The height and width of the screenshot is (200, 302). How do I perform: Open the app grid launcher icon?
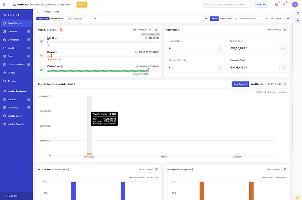[x=4, y=5]
